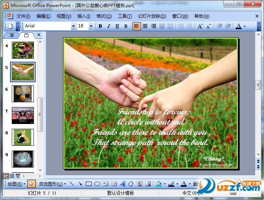The height and width of the screenshot is (200, 264).
Task: Open the 插入(I) Insert menu
Action: [x=84, y=16]
